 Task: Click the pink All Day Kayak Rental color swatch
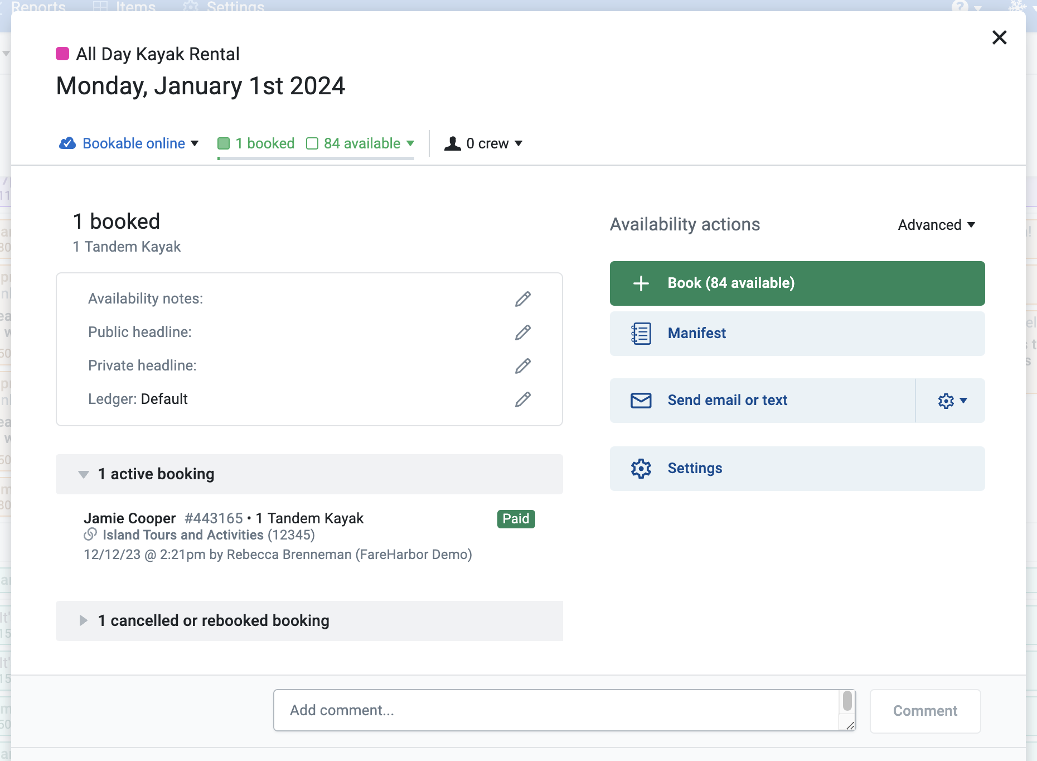(62, 54)
